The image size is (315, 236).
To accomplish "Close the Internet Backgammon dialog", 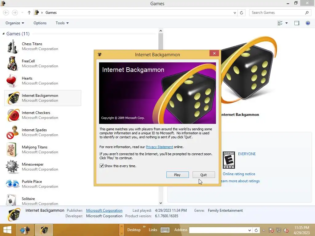I will 214,53.
